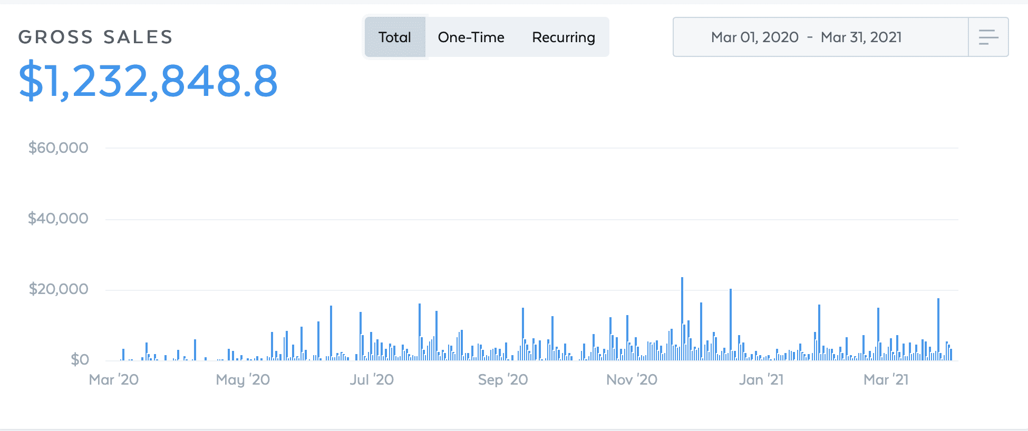Select the Mar '20 x-axis label

114,380
